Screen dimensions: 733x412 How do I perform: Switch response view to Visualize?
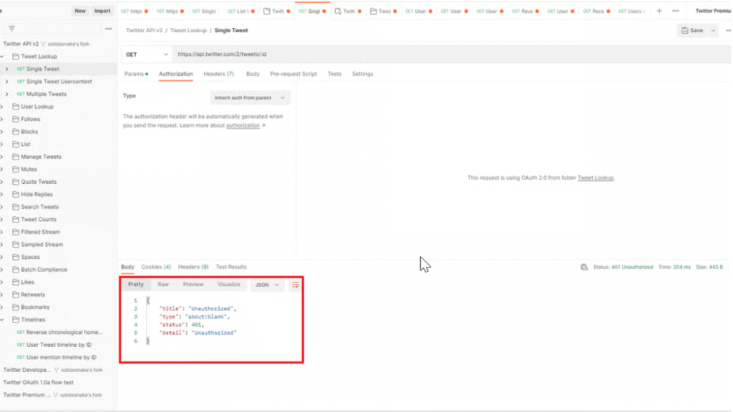pos(228,285)
